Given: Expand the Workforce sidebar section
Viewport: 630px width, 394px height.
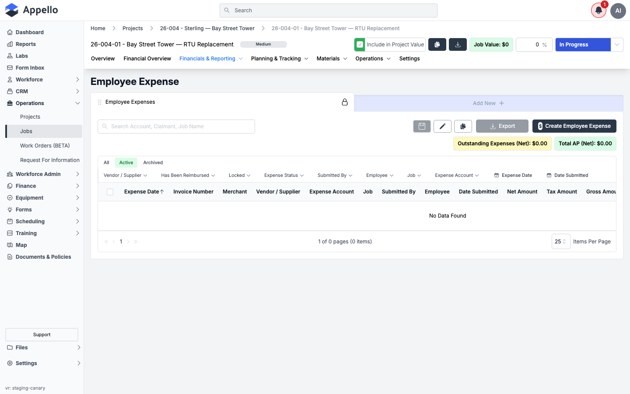Looking at the screenshot, I should 44,80.
